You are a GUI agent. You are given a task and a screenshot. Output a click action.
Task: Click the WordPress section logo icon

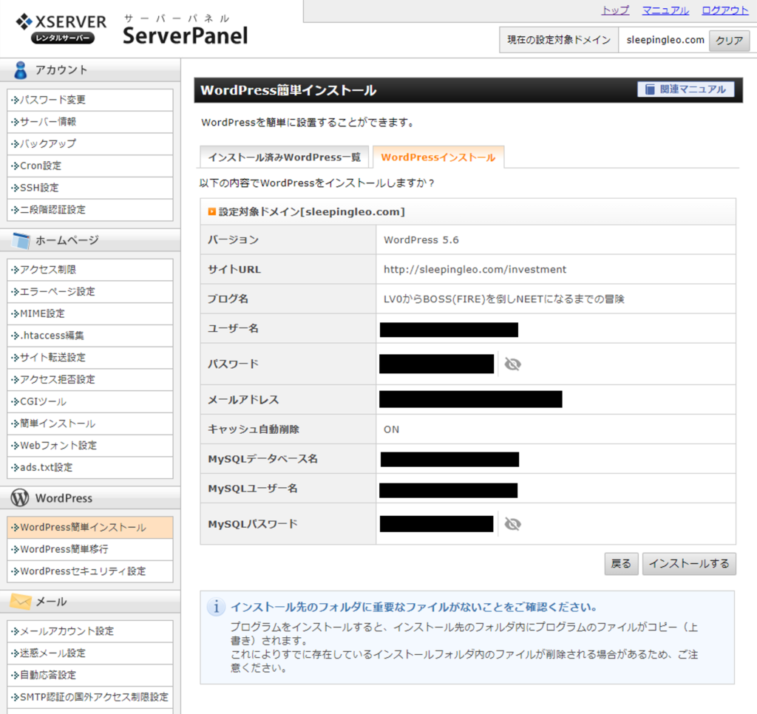tap(20, 497)
